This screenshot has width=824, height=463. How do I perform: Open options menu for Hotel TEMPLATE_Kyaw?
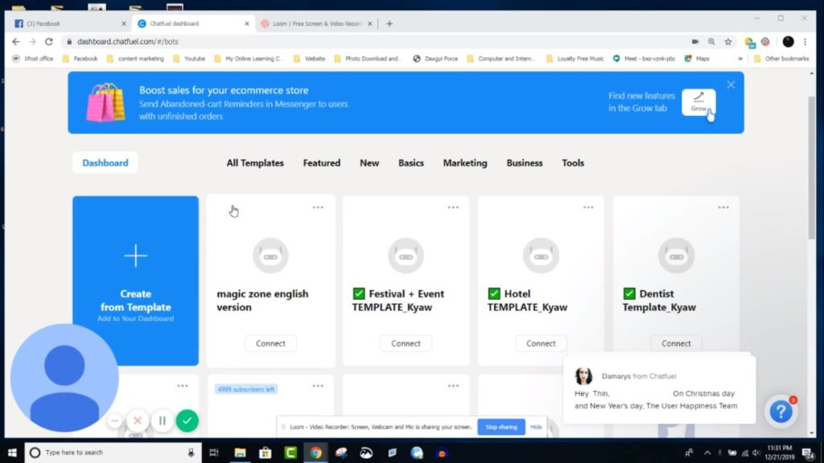coord(588,207)
